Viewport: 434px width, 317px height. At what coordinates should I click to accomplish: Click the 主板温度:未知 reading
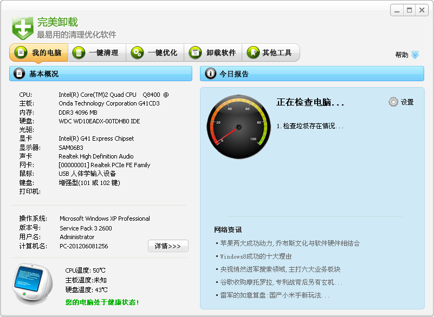click(x=86, y=280)
